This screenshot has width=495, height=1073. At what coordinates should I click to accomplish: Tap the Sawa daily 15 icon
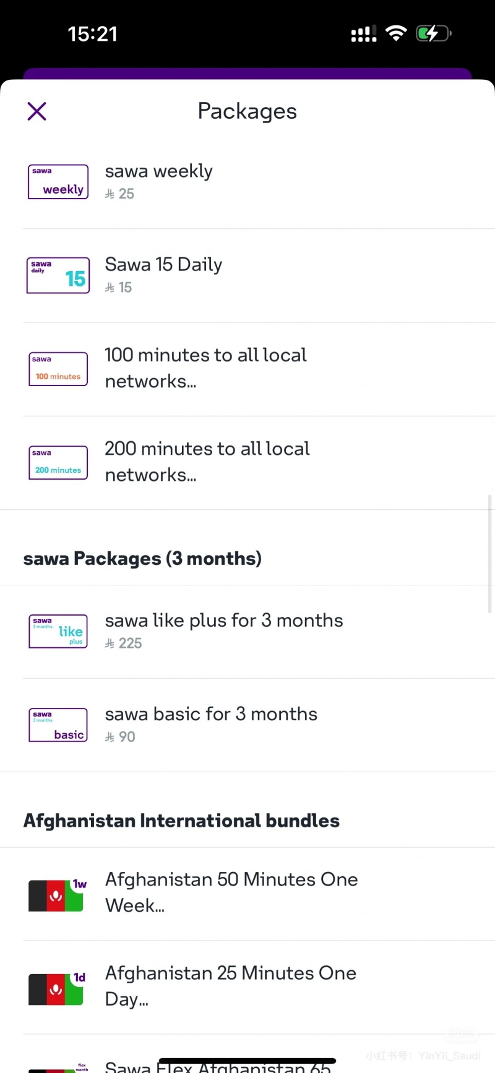[58, 275]
